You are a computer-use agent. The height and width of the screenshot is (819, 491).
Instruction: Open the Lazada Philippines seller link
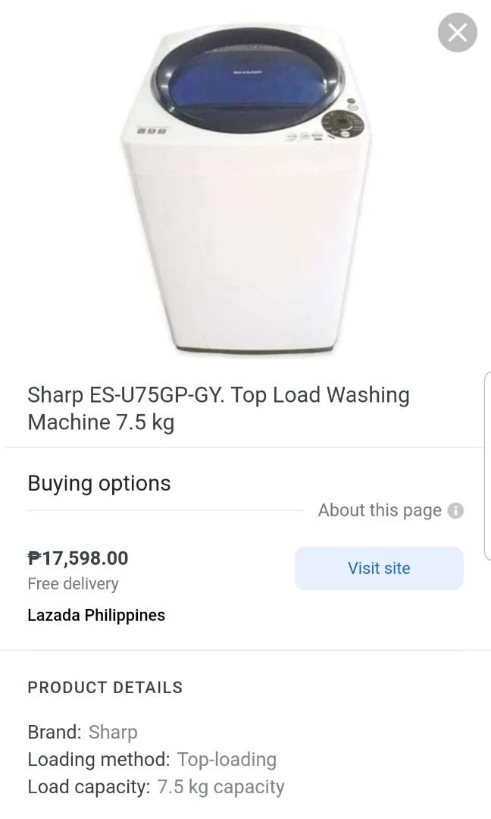pyautogui.click(x=95, y=615)
